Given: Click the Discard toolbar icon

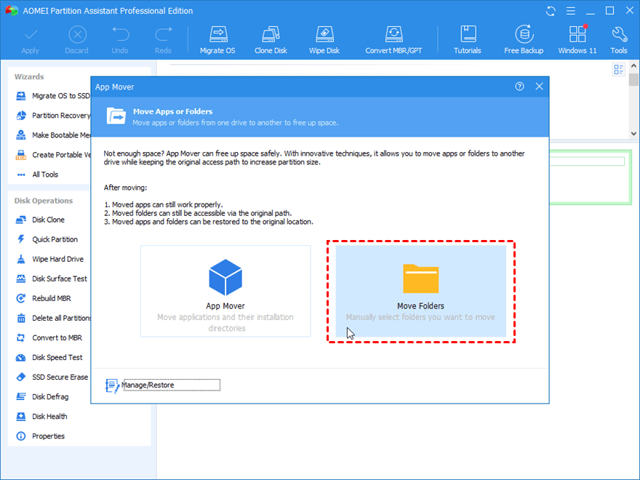Looking at the screenshot, I should pyautogui.click(x=77, y=35).
